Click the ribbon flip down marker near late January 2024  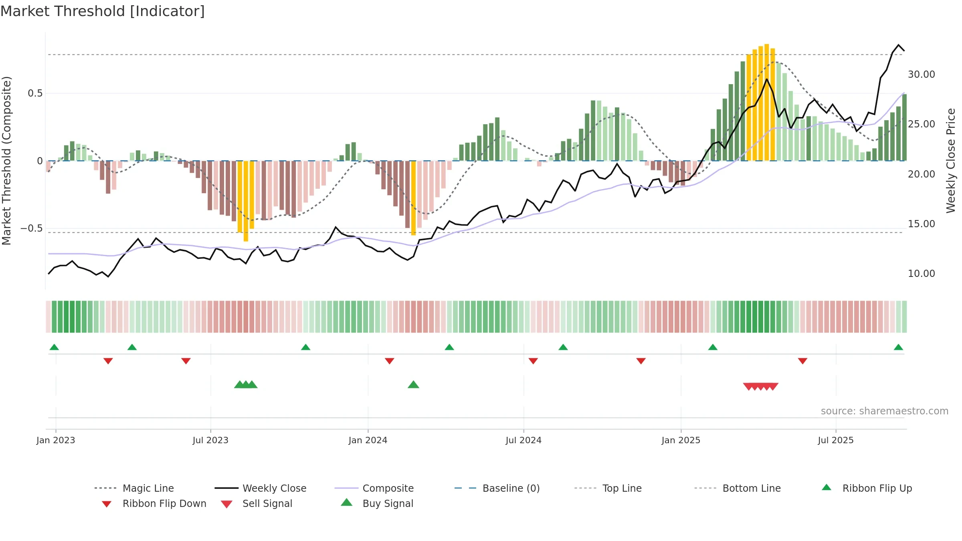click(390, 361)
